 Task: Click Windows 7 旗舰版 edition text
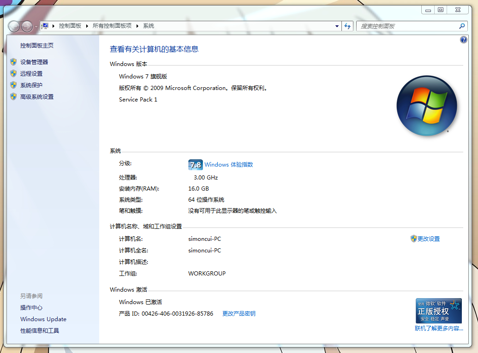coord(143,77)
